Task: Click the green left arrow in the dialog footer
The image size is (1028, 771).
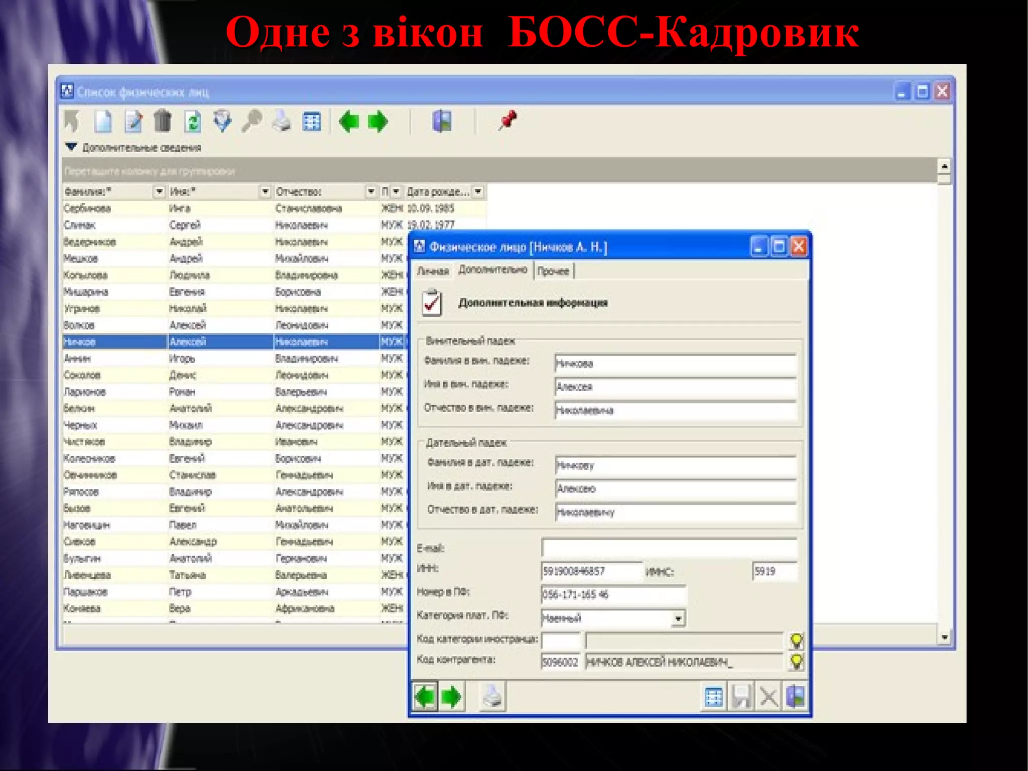Action: click(x=425, y=697)
